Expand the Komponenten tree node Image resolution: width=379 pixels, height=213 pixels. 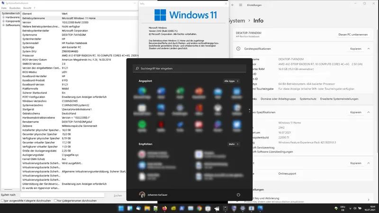(x=3, y=21)
